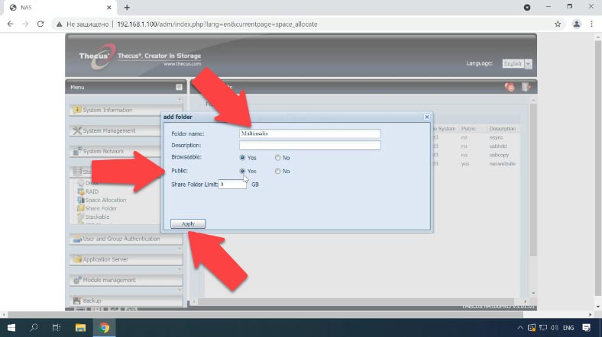Screen dimensions: 602x337
Task: Click the logout door icon in top bar
Action: click(x=526, y=88)
